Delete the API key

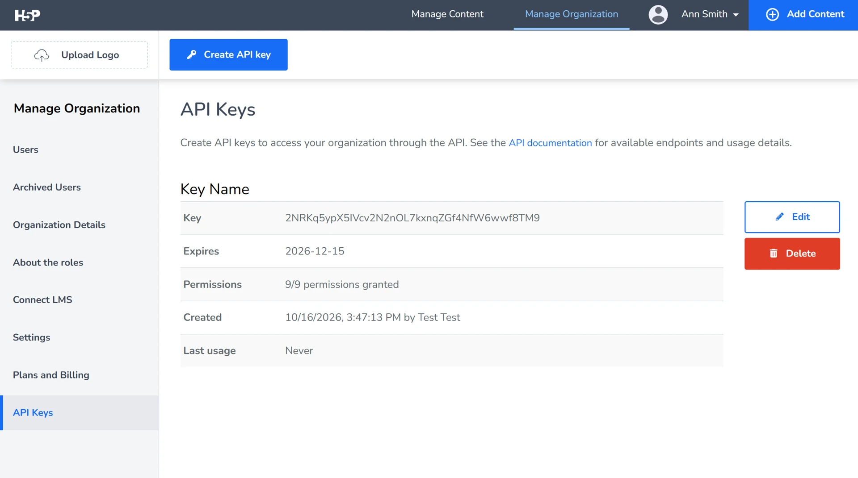792,254
